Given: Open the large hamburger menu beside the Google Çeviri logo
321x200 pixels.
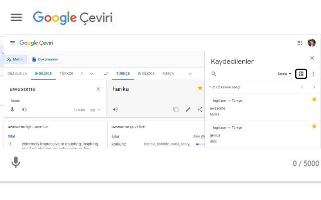Looking at the screenshot, I should coord(16,17).
